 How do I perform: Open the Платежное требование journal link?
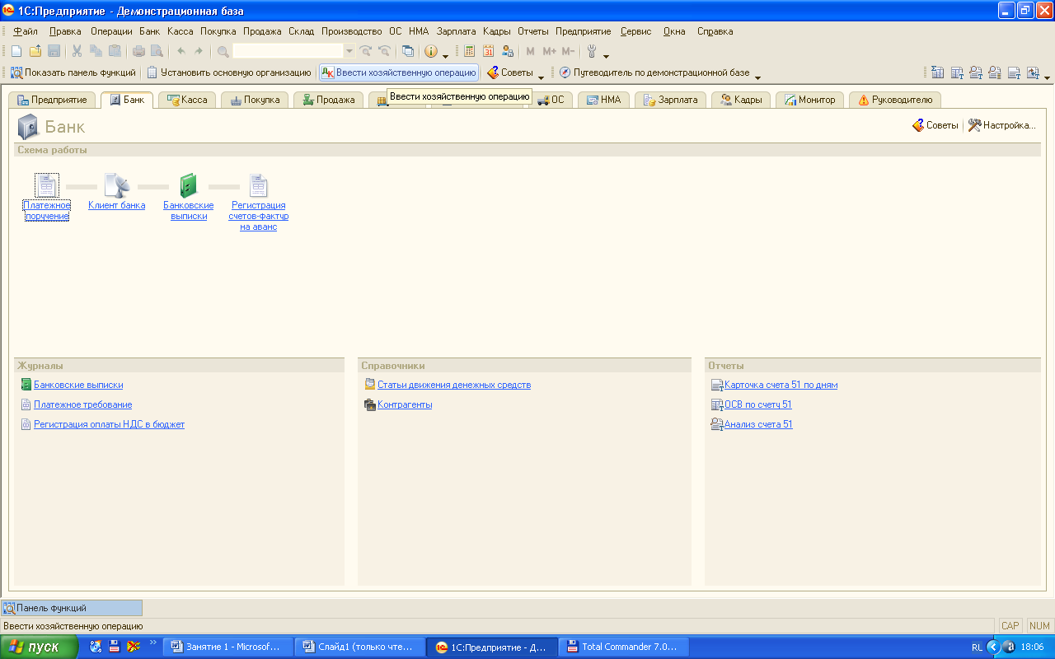(x=82, y=404)
